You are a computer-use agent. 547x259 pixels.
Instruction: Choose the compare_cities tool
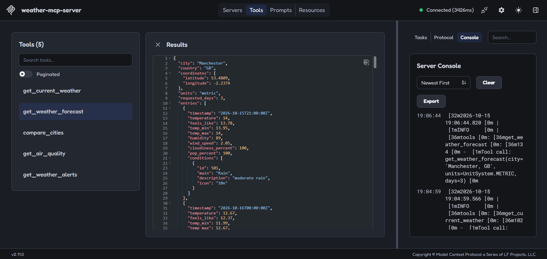pyautogui.click(x=76, y=132)
